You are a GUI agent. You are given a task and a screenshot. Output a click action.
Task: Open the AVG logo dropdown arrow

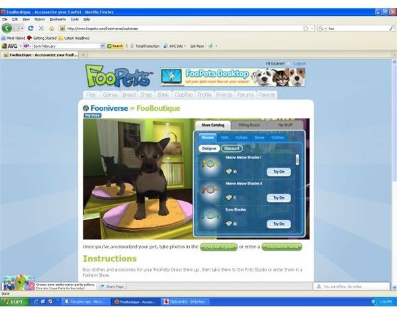21,46
